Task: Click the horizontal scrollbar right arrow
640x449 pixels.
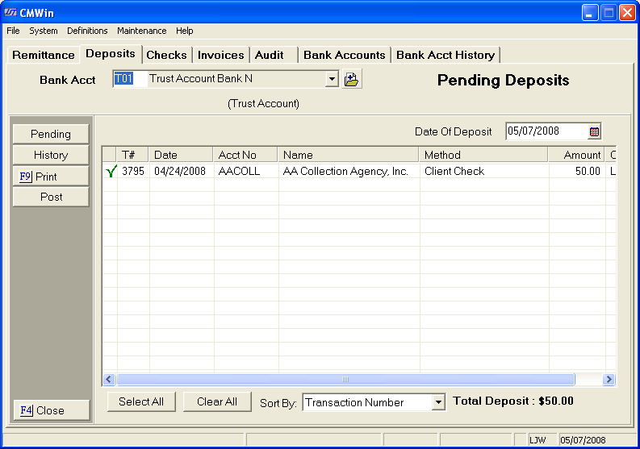Action: 609,380
